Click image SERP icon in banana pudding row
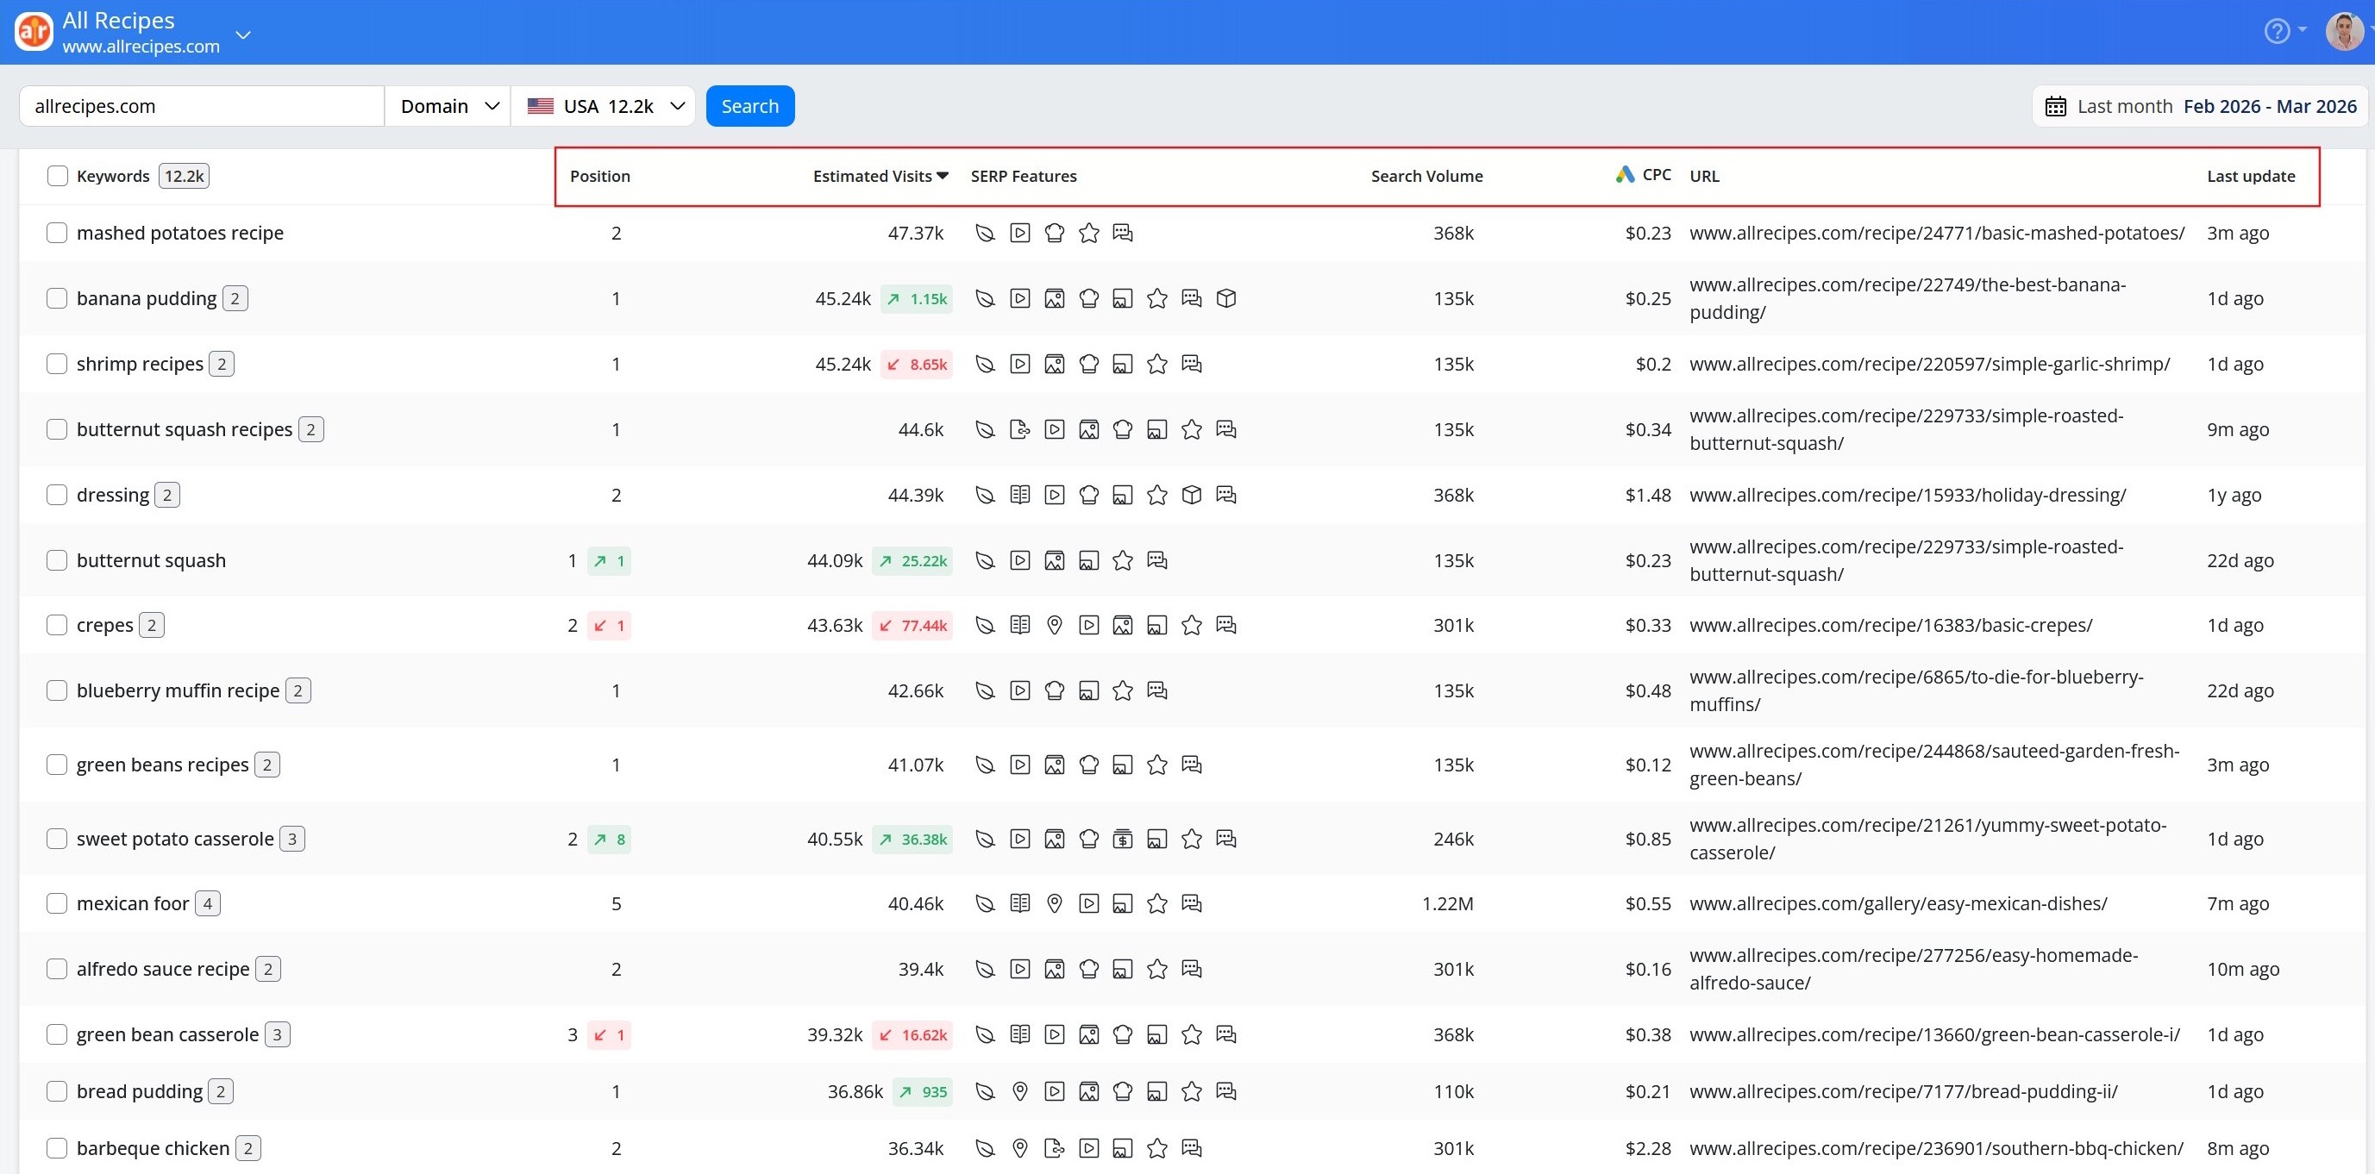 point(1054,298)
